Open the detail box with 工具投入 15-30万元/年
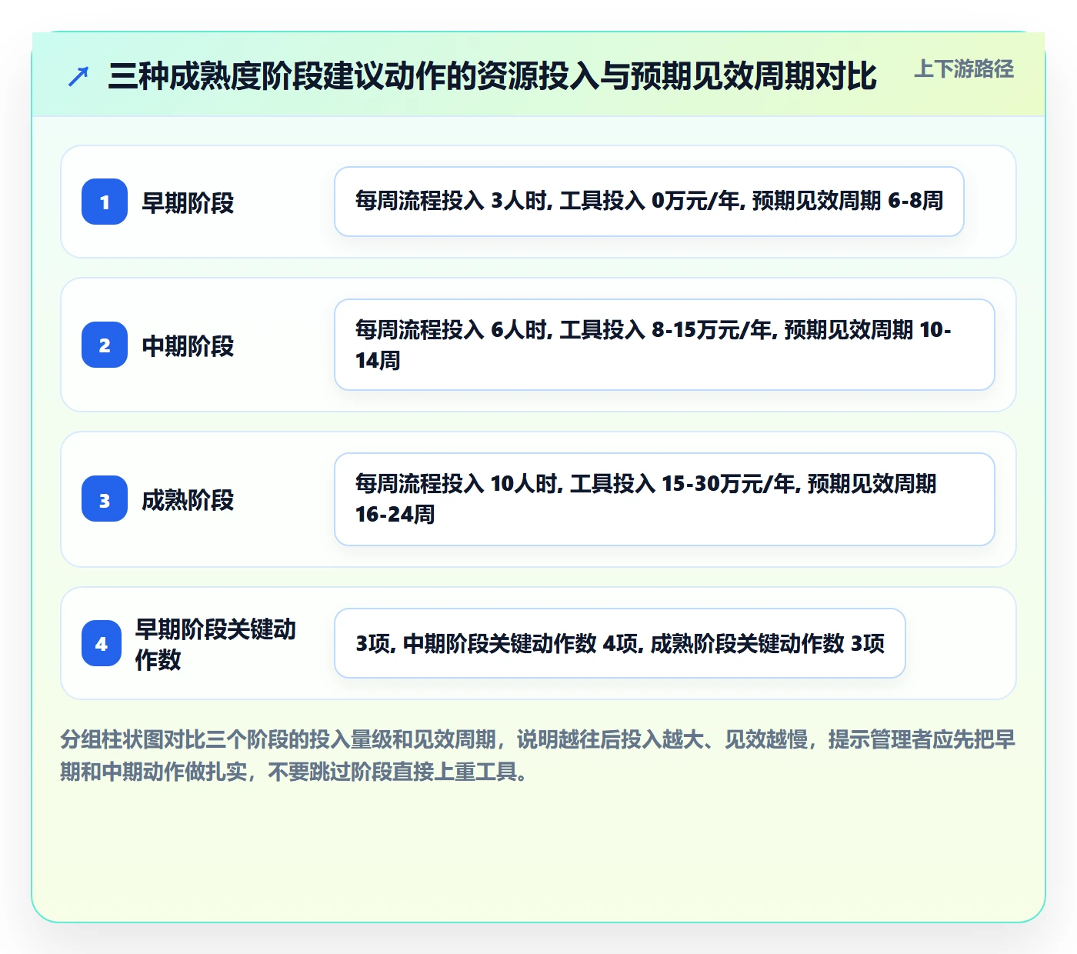The height and width of the screenshot is (954, 1077). 665,499
